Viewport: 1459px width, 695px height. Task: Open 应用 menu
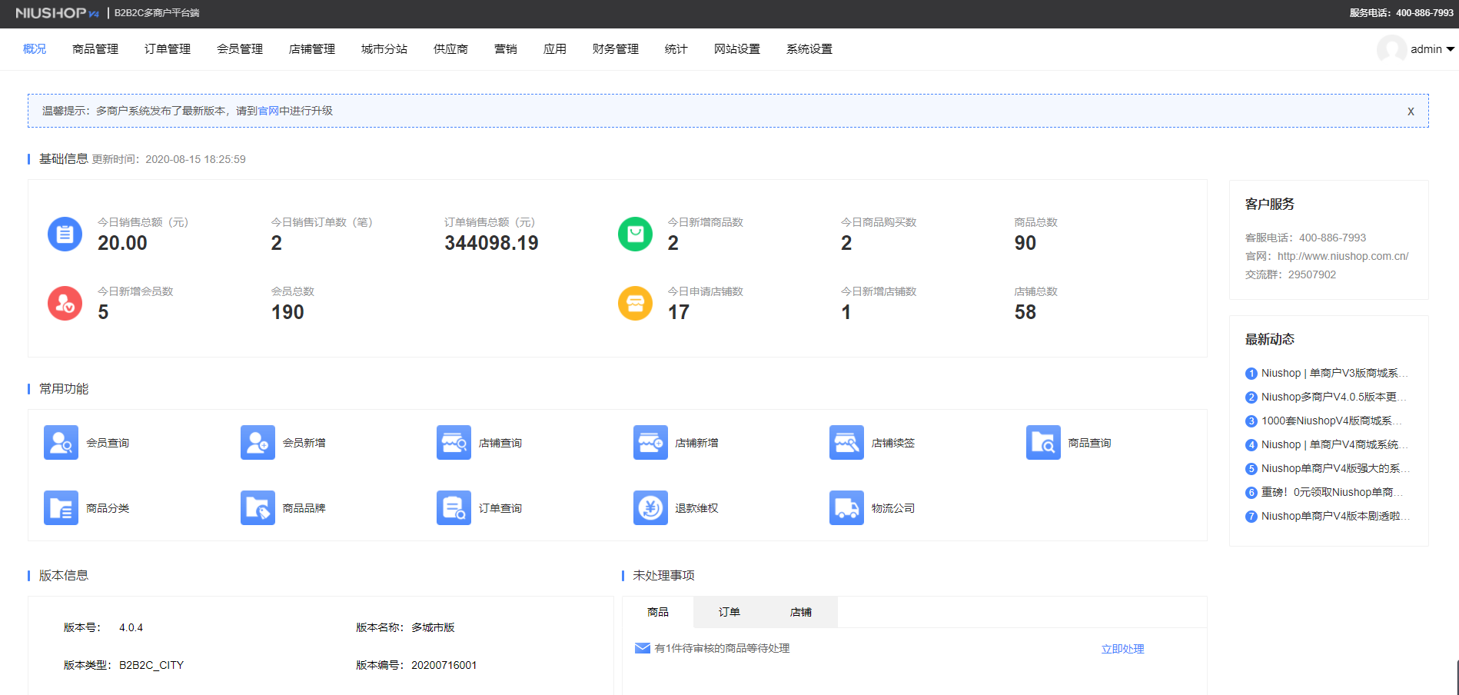point(555,49)
